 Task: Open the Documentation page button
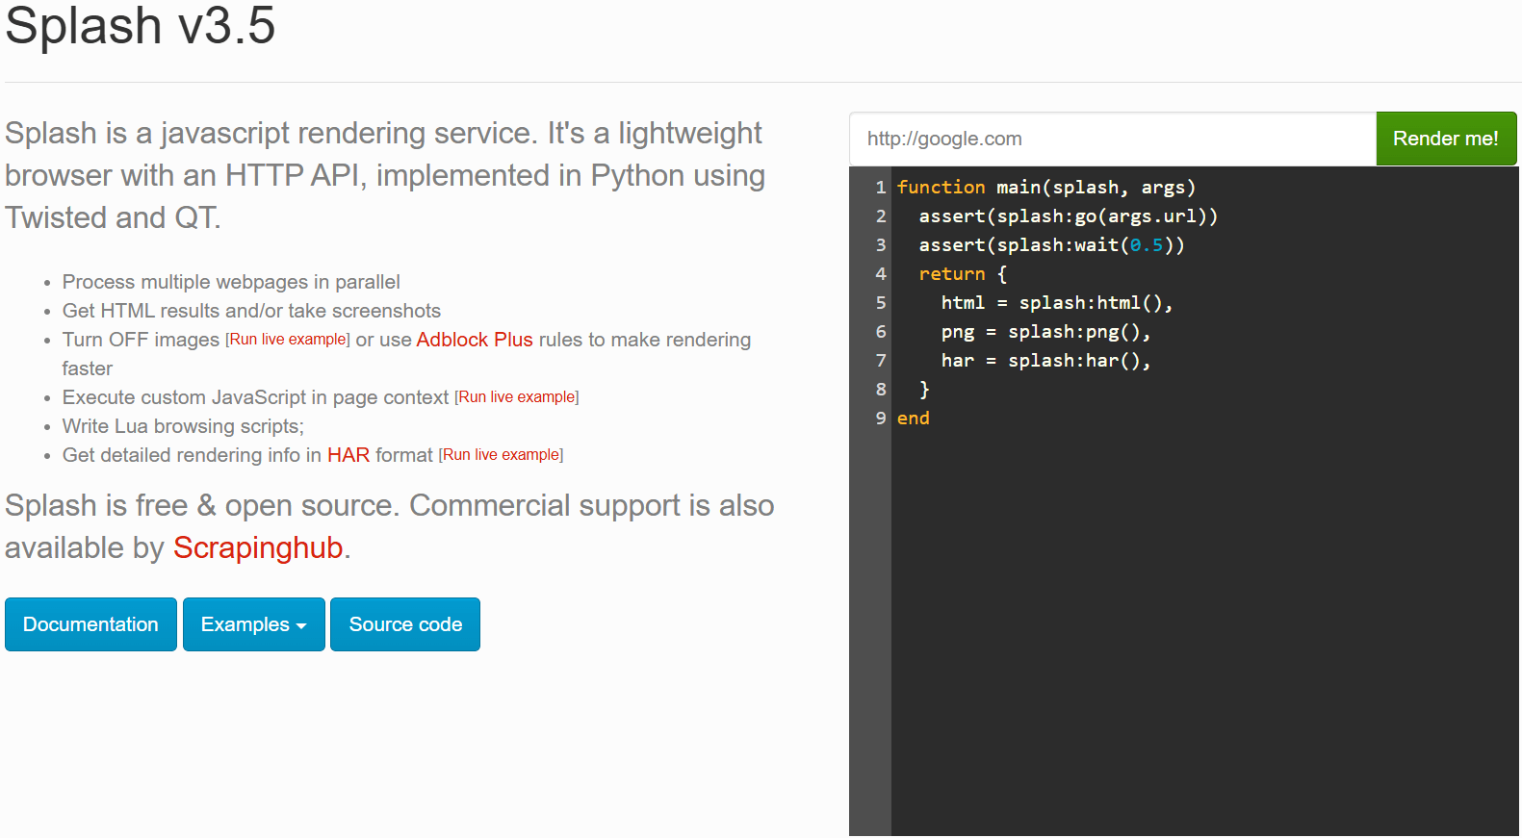coord(90,624)
